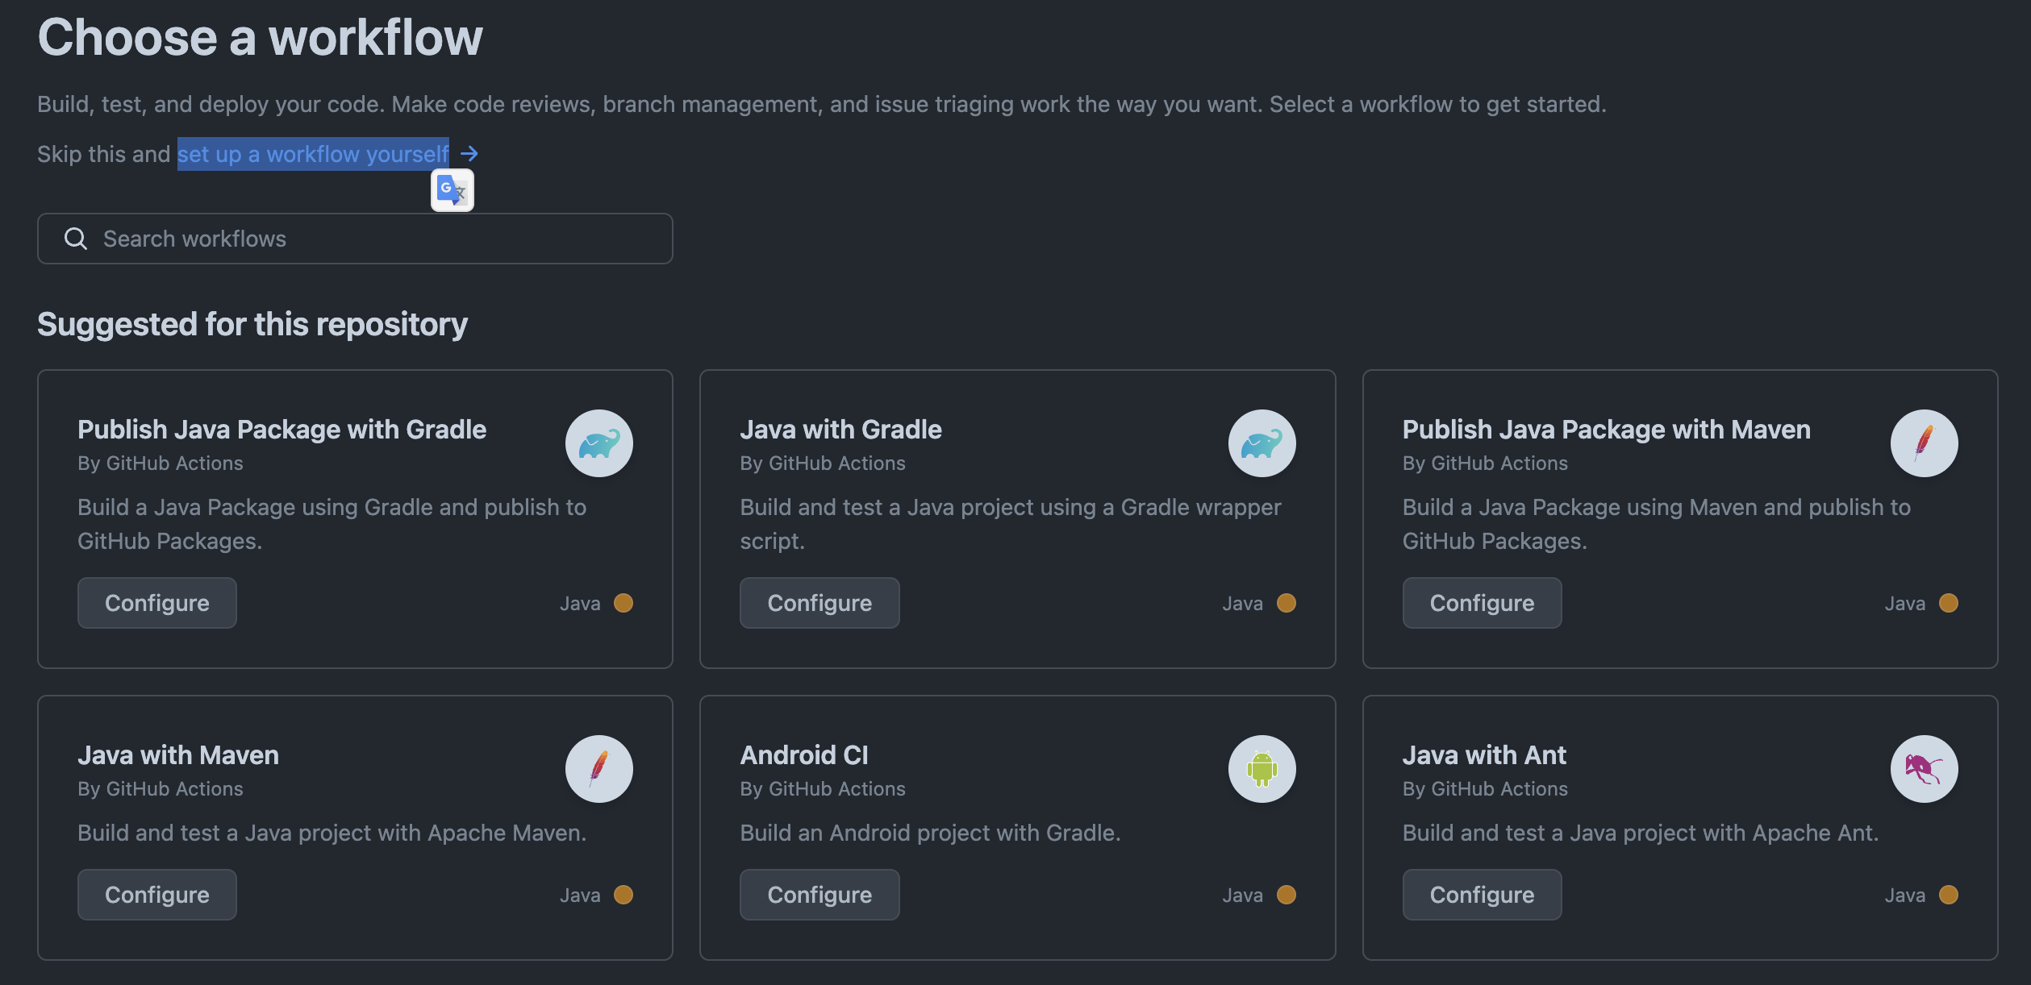Click Java color dot on Publish Java Package with Gradle
This screenshot has height=985, width=2031.
point(623,603)
